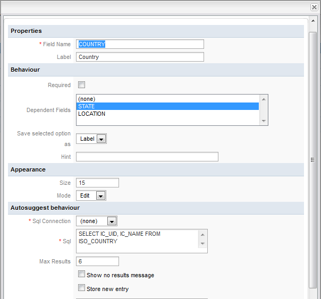Click the Field Name input containing COUNTRY
321x299 pixels.
point(140,44)
